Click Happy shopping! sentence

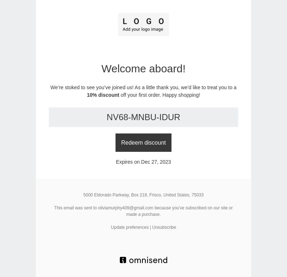point(181,95)
